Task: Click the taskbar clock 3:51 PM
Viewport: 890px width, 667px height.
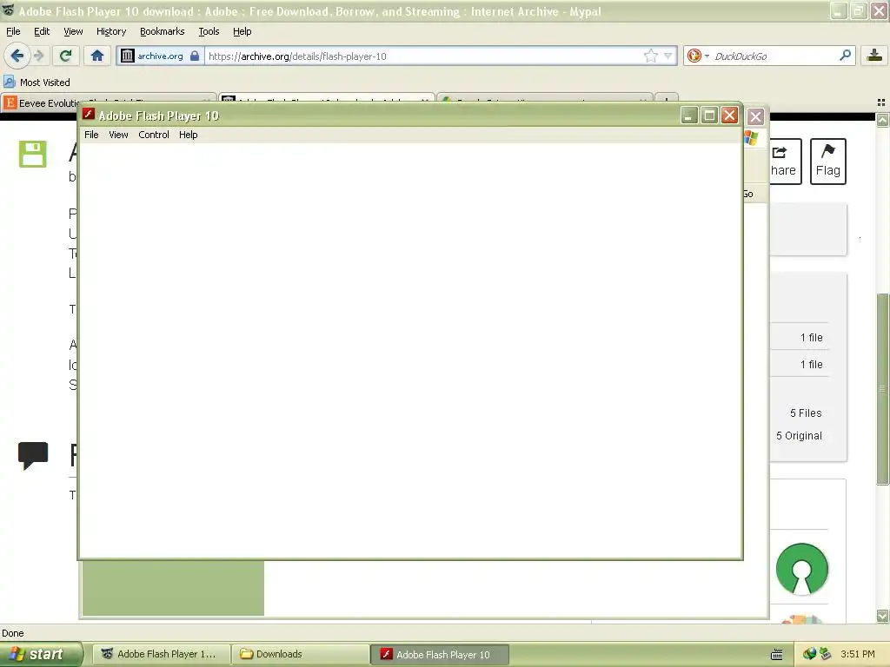Action: click(858, 654)
